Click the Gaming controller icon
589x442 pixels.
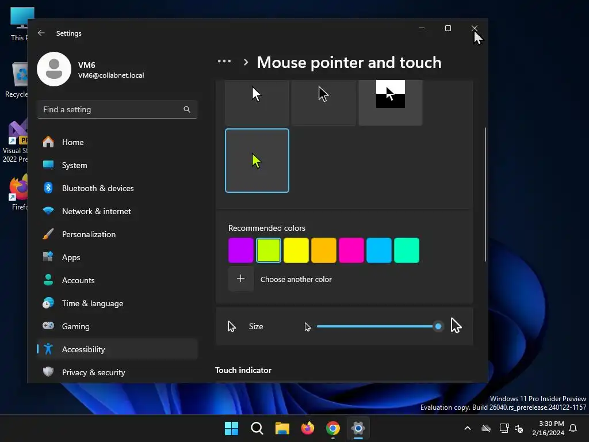tap(48, 326)
